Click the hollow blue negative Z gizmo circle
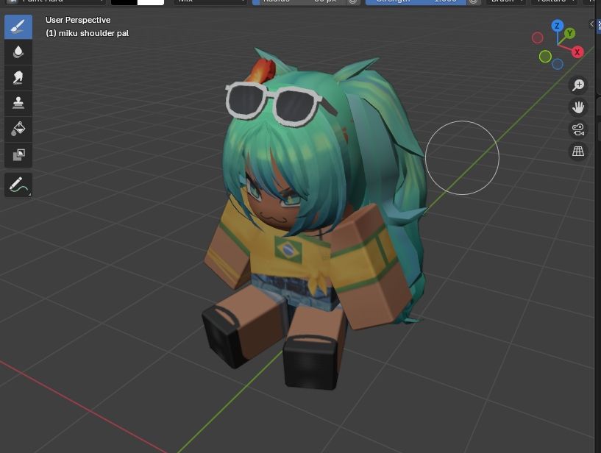The height and width of the screenshot is (453, 601). click(x=558, y=64)
